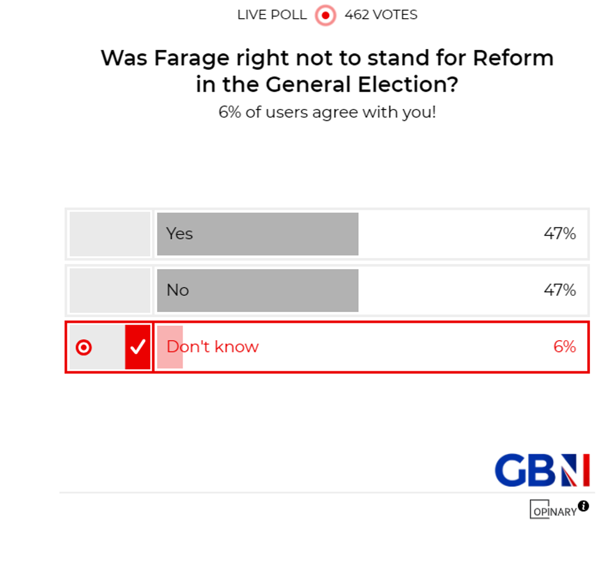Open the info circle next to Opinary
This screenshot has height=565, width=611.
pyautogui.click(x=584, y=506)
